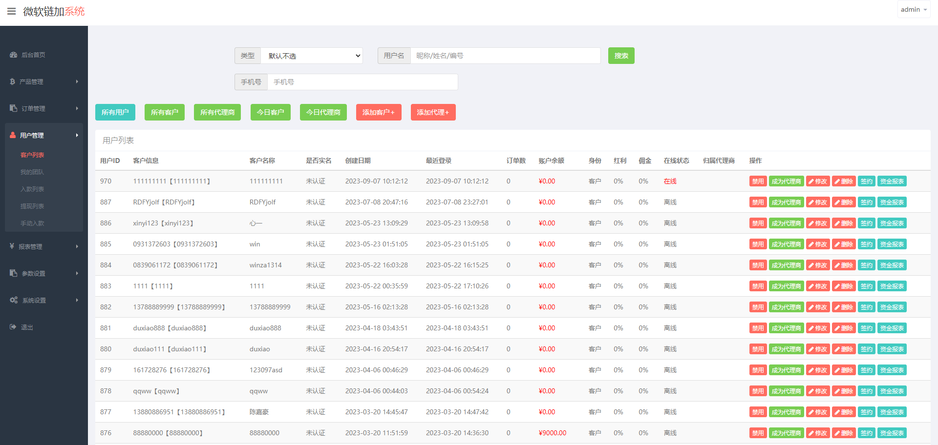This screenshot has height=445, width=938.
Task: Open the hamburger menu at top left
Action: (12, 12)
